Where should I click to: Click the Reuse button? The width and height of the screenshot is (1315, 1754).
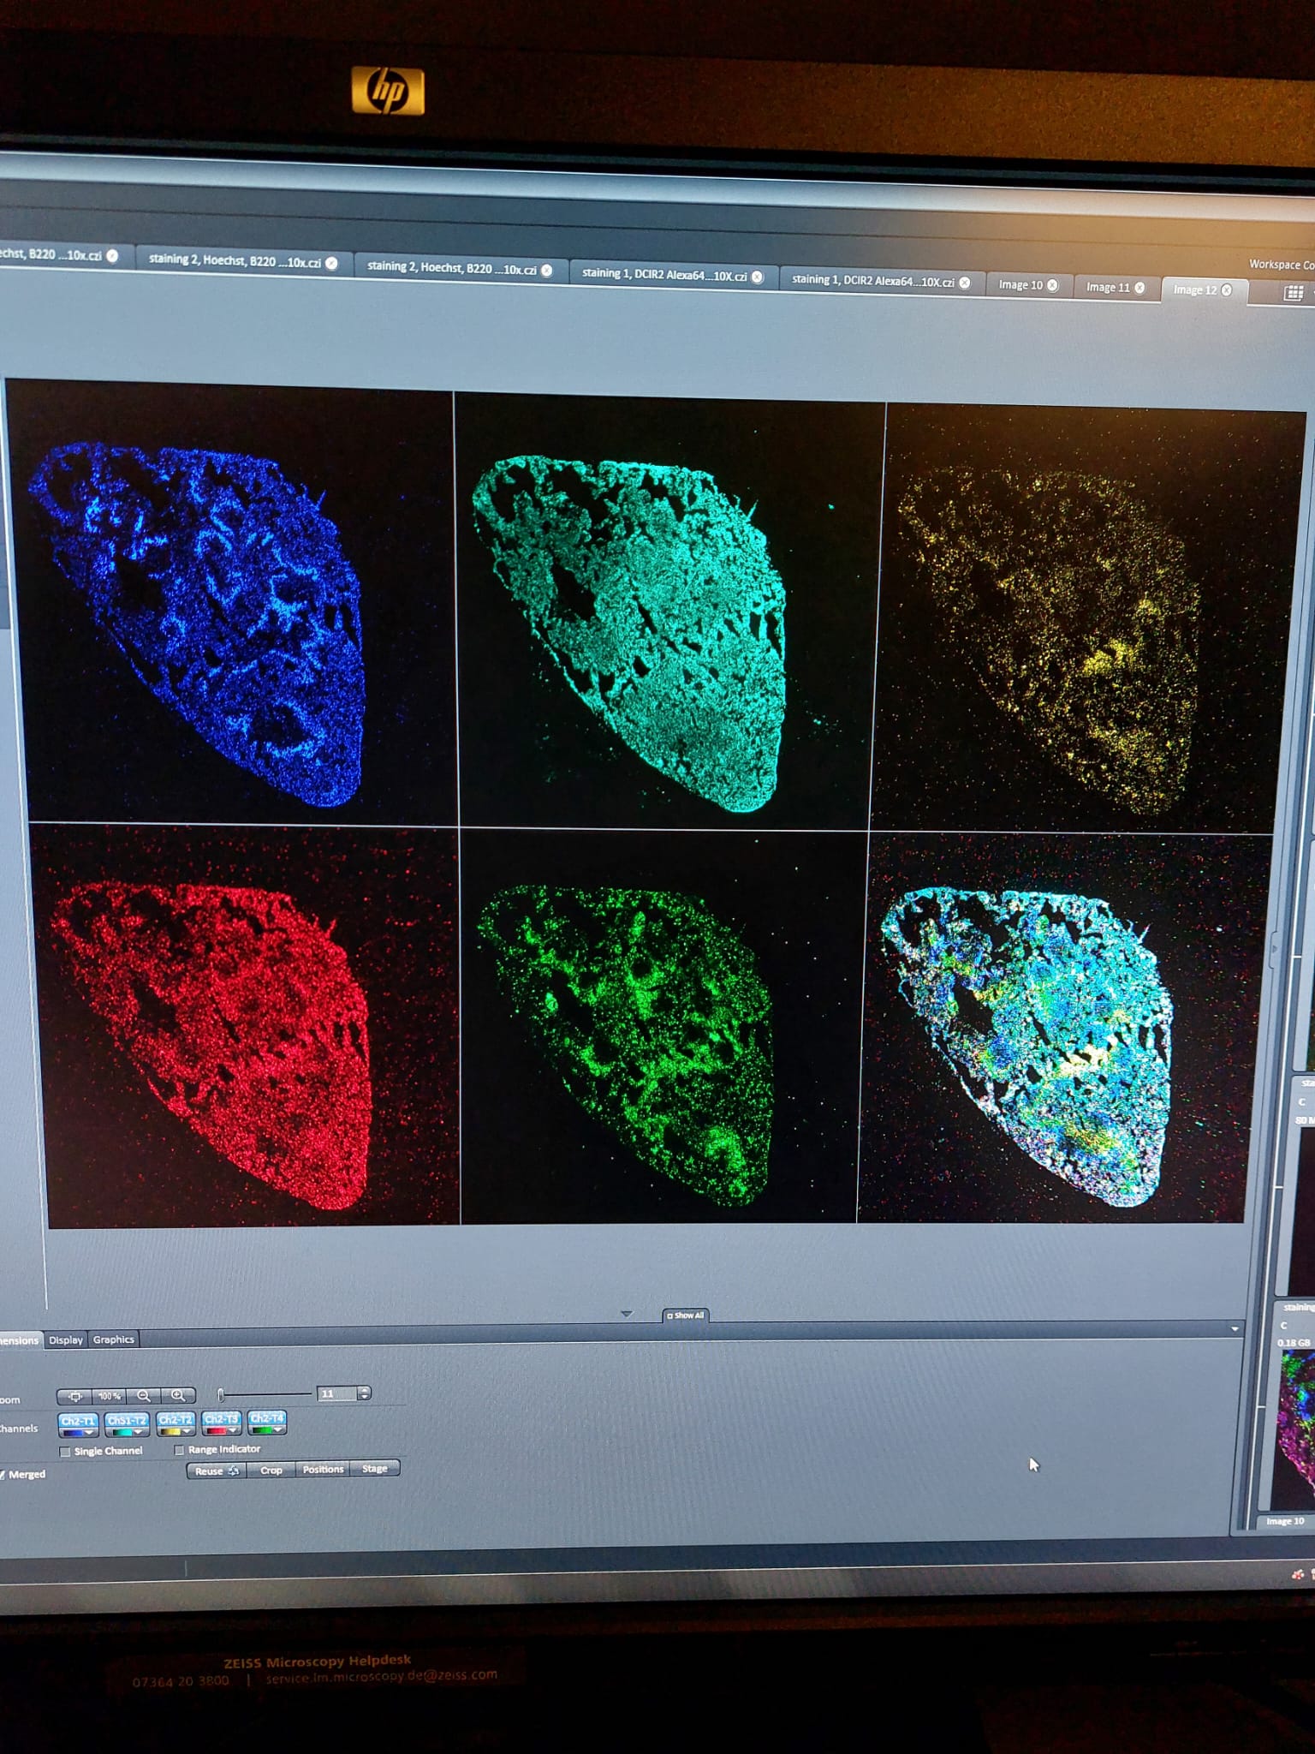click(216, 1471)
